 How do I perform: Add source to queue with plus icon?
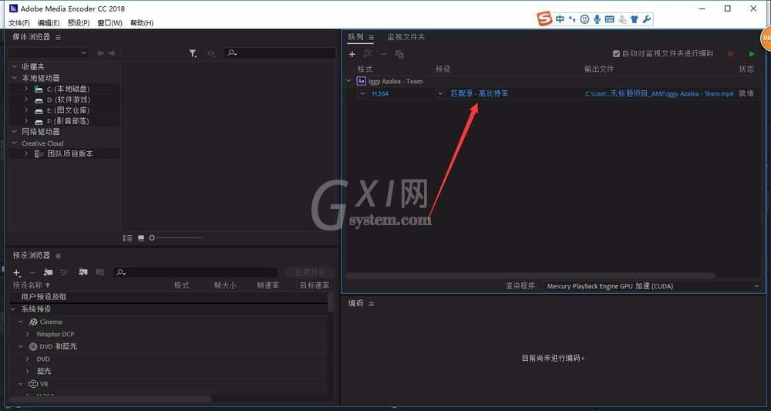352,54
